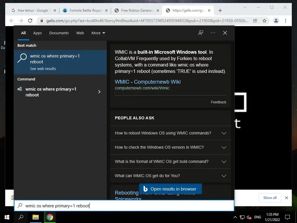Open best match wmic web result
The width and height of the screenshot is (297, 223).
(x=60, y=62)
